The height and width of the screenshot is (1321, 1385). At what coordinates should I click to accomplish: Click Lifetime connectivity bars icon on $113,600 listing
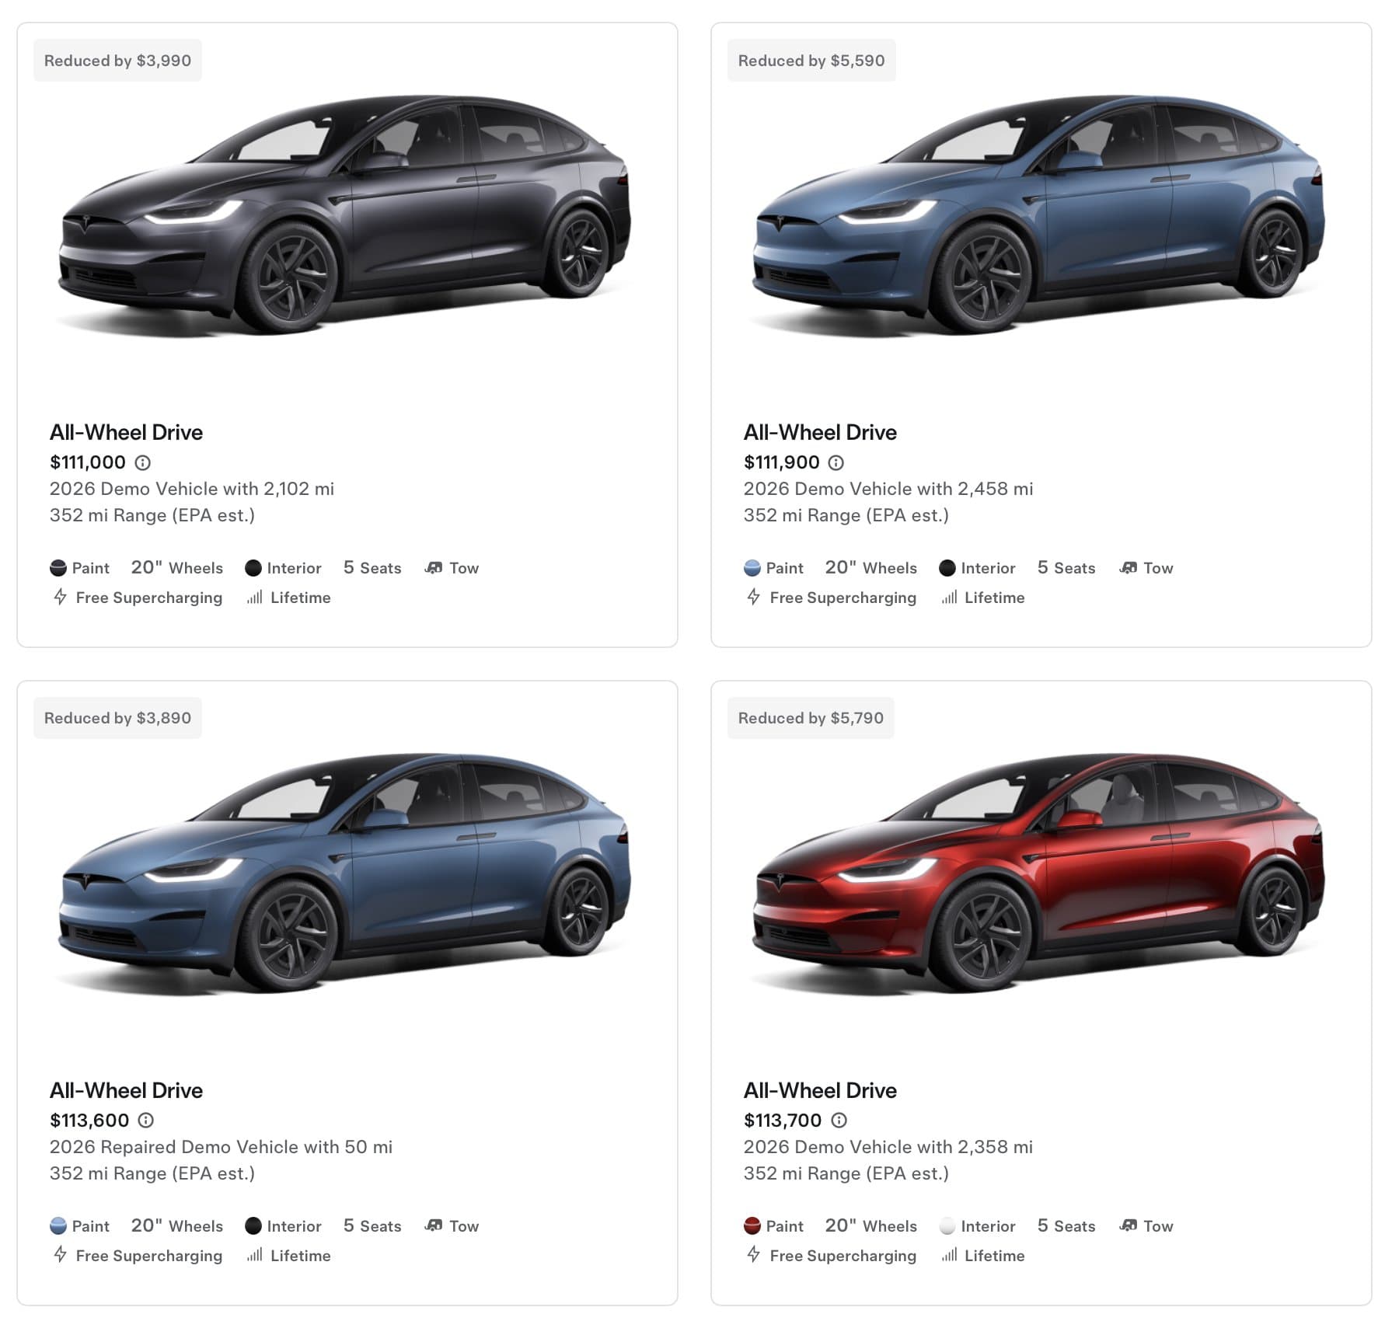(254, 1254)
